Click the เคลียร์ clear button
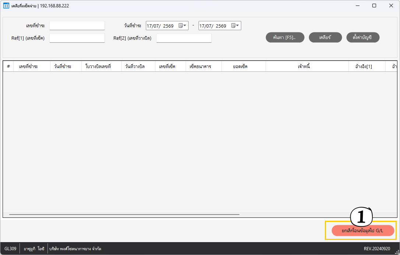Viewport: 400px width, 255px height. tap(325, 38)
